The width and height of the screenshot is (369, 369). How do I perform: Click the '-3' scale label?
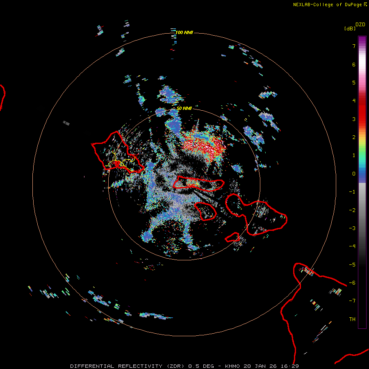pos(352,228)
